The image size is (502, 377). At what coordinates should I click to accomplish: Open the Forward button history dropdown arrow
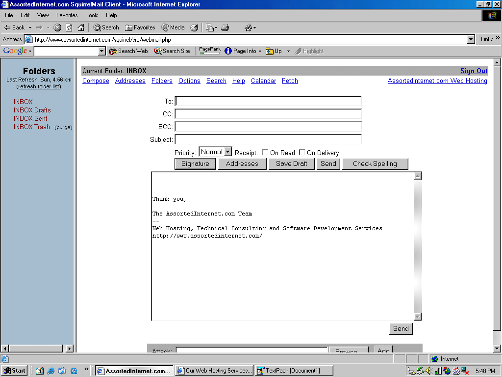[49, 28]
